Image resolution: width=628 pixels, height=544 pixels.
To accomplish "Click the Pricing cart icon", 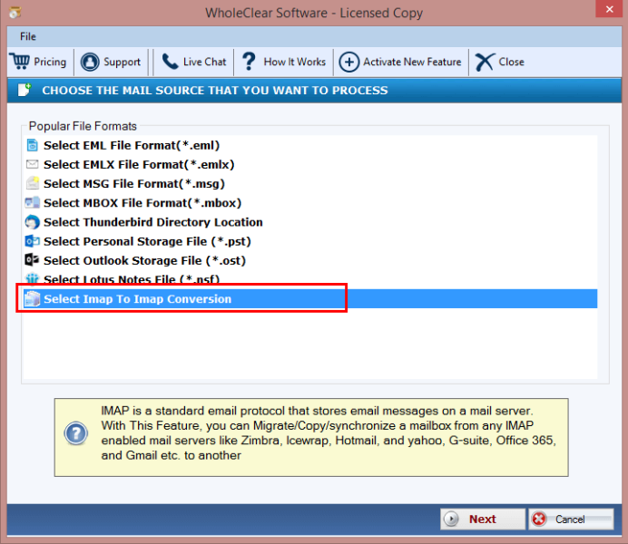I will tap(20, 62).
